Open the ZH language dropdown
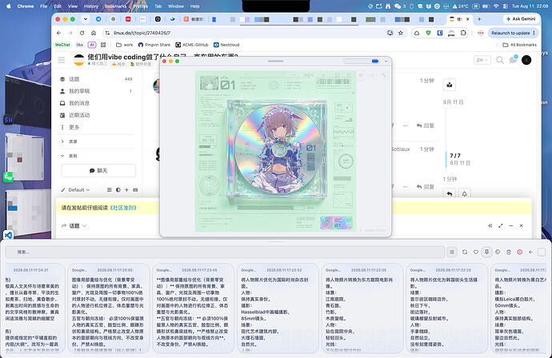 [482, 60]
